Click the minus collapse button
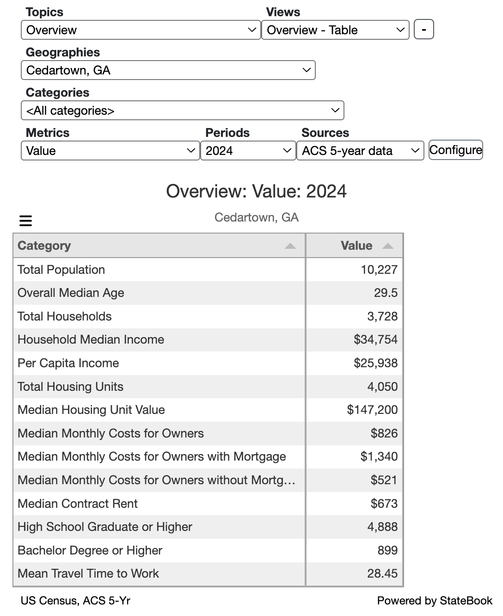 [423, 30]
